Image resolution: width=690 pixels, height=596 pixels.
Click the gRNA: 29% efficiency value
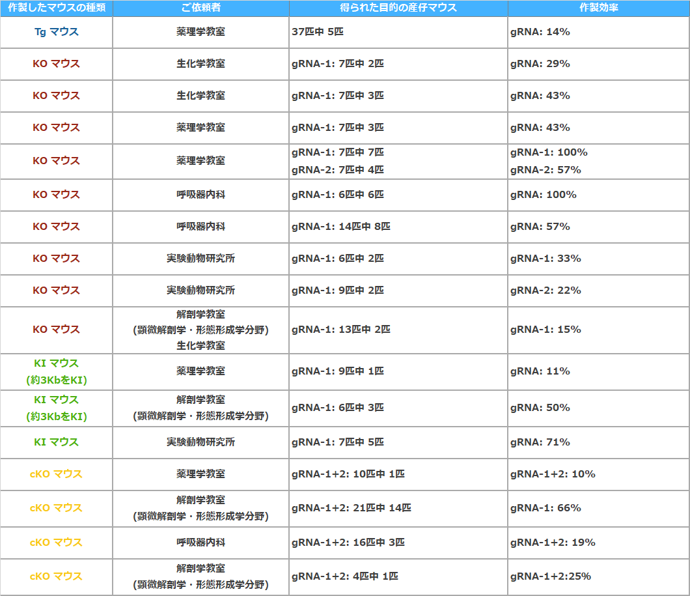[x=540, y=64]
